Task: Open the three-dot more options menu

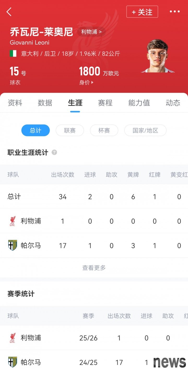Action: [x=175, y=11]
